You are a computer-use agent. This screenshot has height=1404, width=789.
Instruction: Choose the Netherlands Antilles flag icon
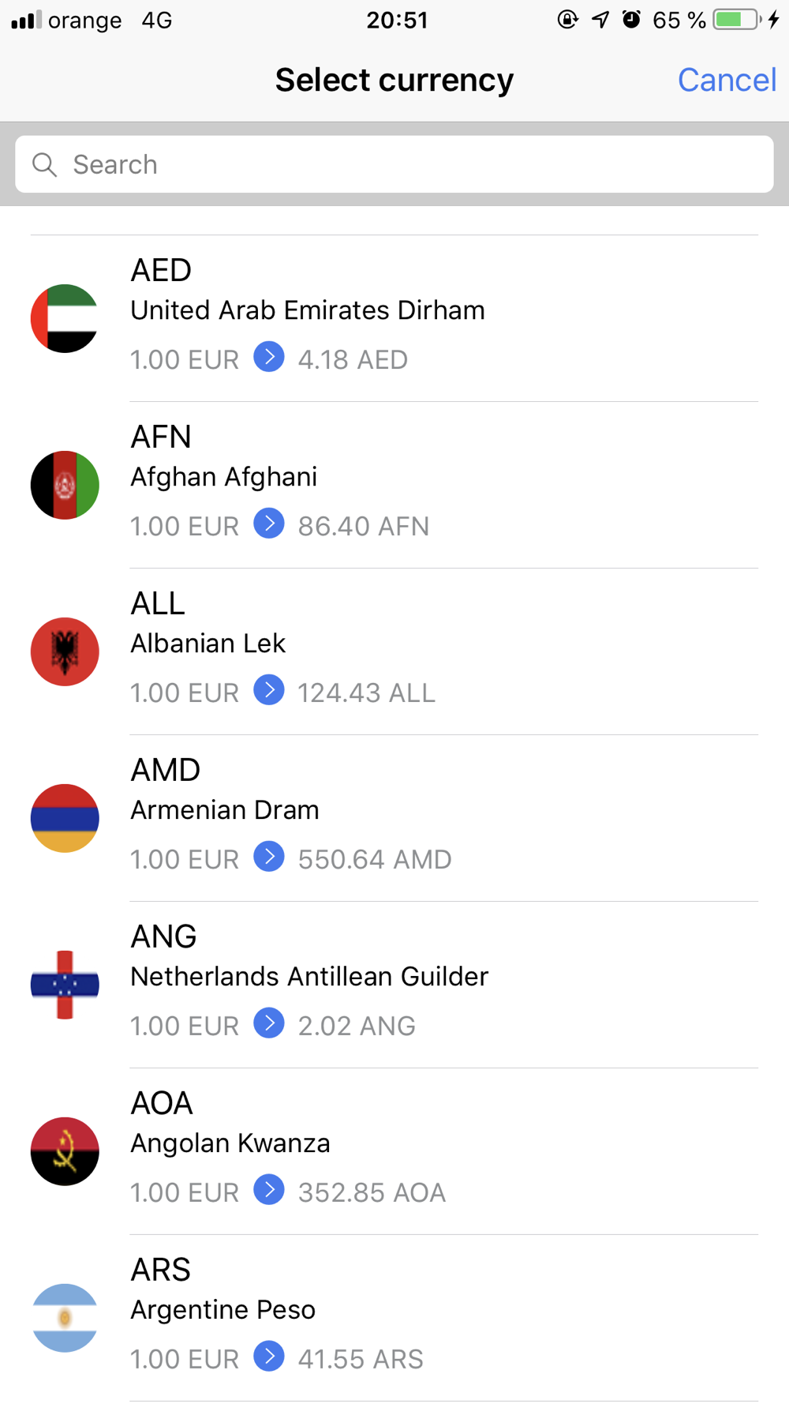click(65, 985)
